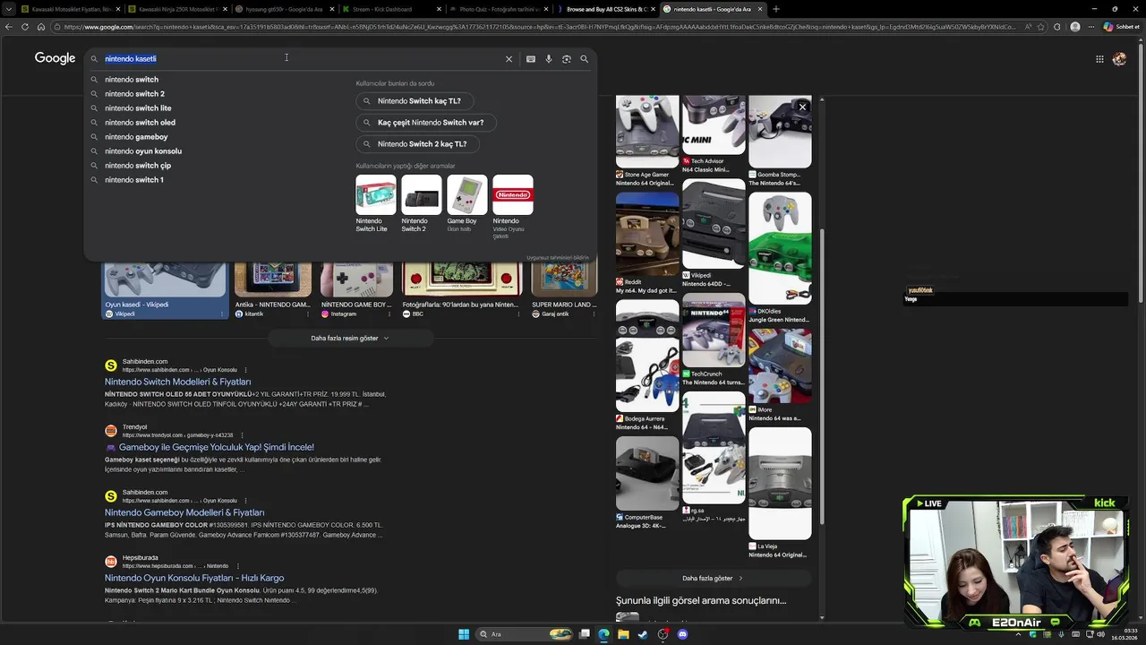Open a new browser tab
The height and width of the screenshot is (645, 1146).
click(x=775, y=9)
